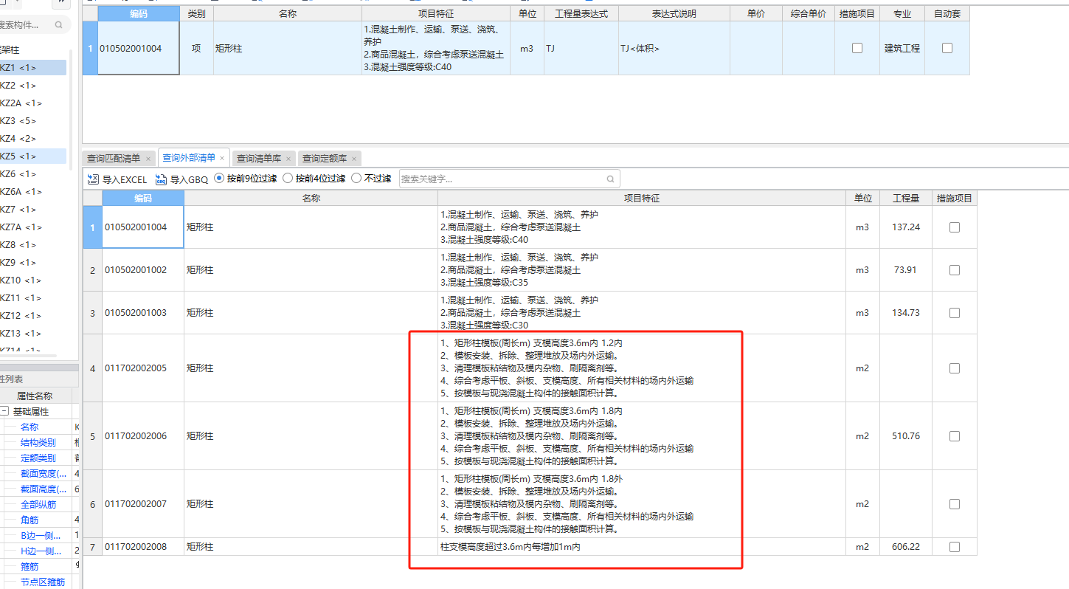Click the 编码 header in lower list
The image size is (1069, 589).
click(142, 198)
